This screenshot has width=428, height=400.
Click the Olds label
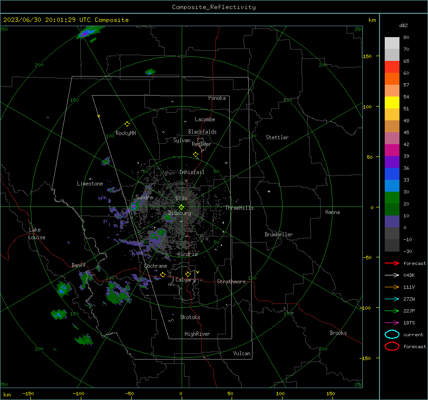click(181, 198)
